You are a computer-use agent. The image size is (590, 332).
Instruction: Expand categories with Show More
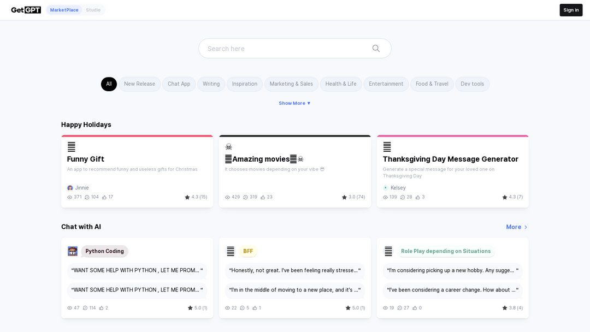pos(294,103)
